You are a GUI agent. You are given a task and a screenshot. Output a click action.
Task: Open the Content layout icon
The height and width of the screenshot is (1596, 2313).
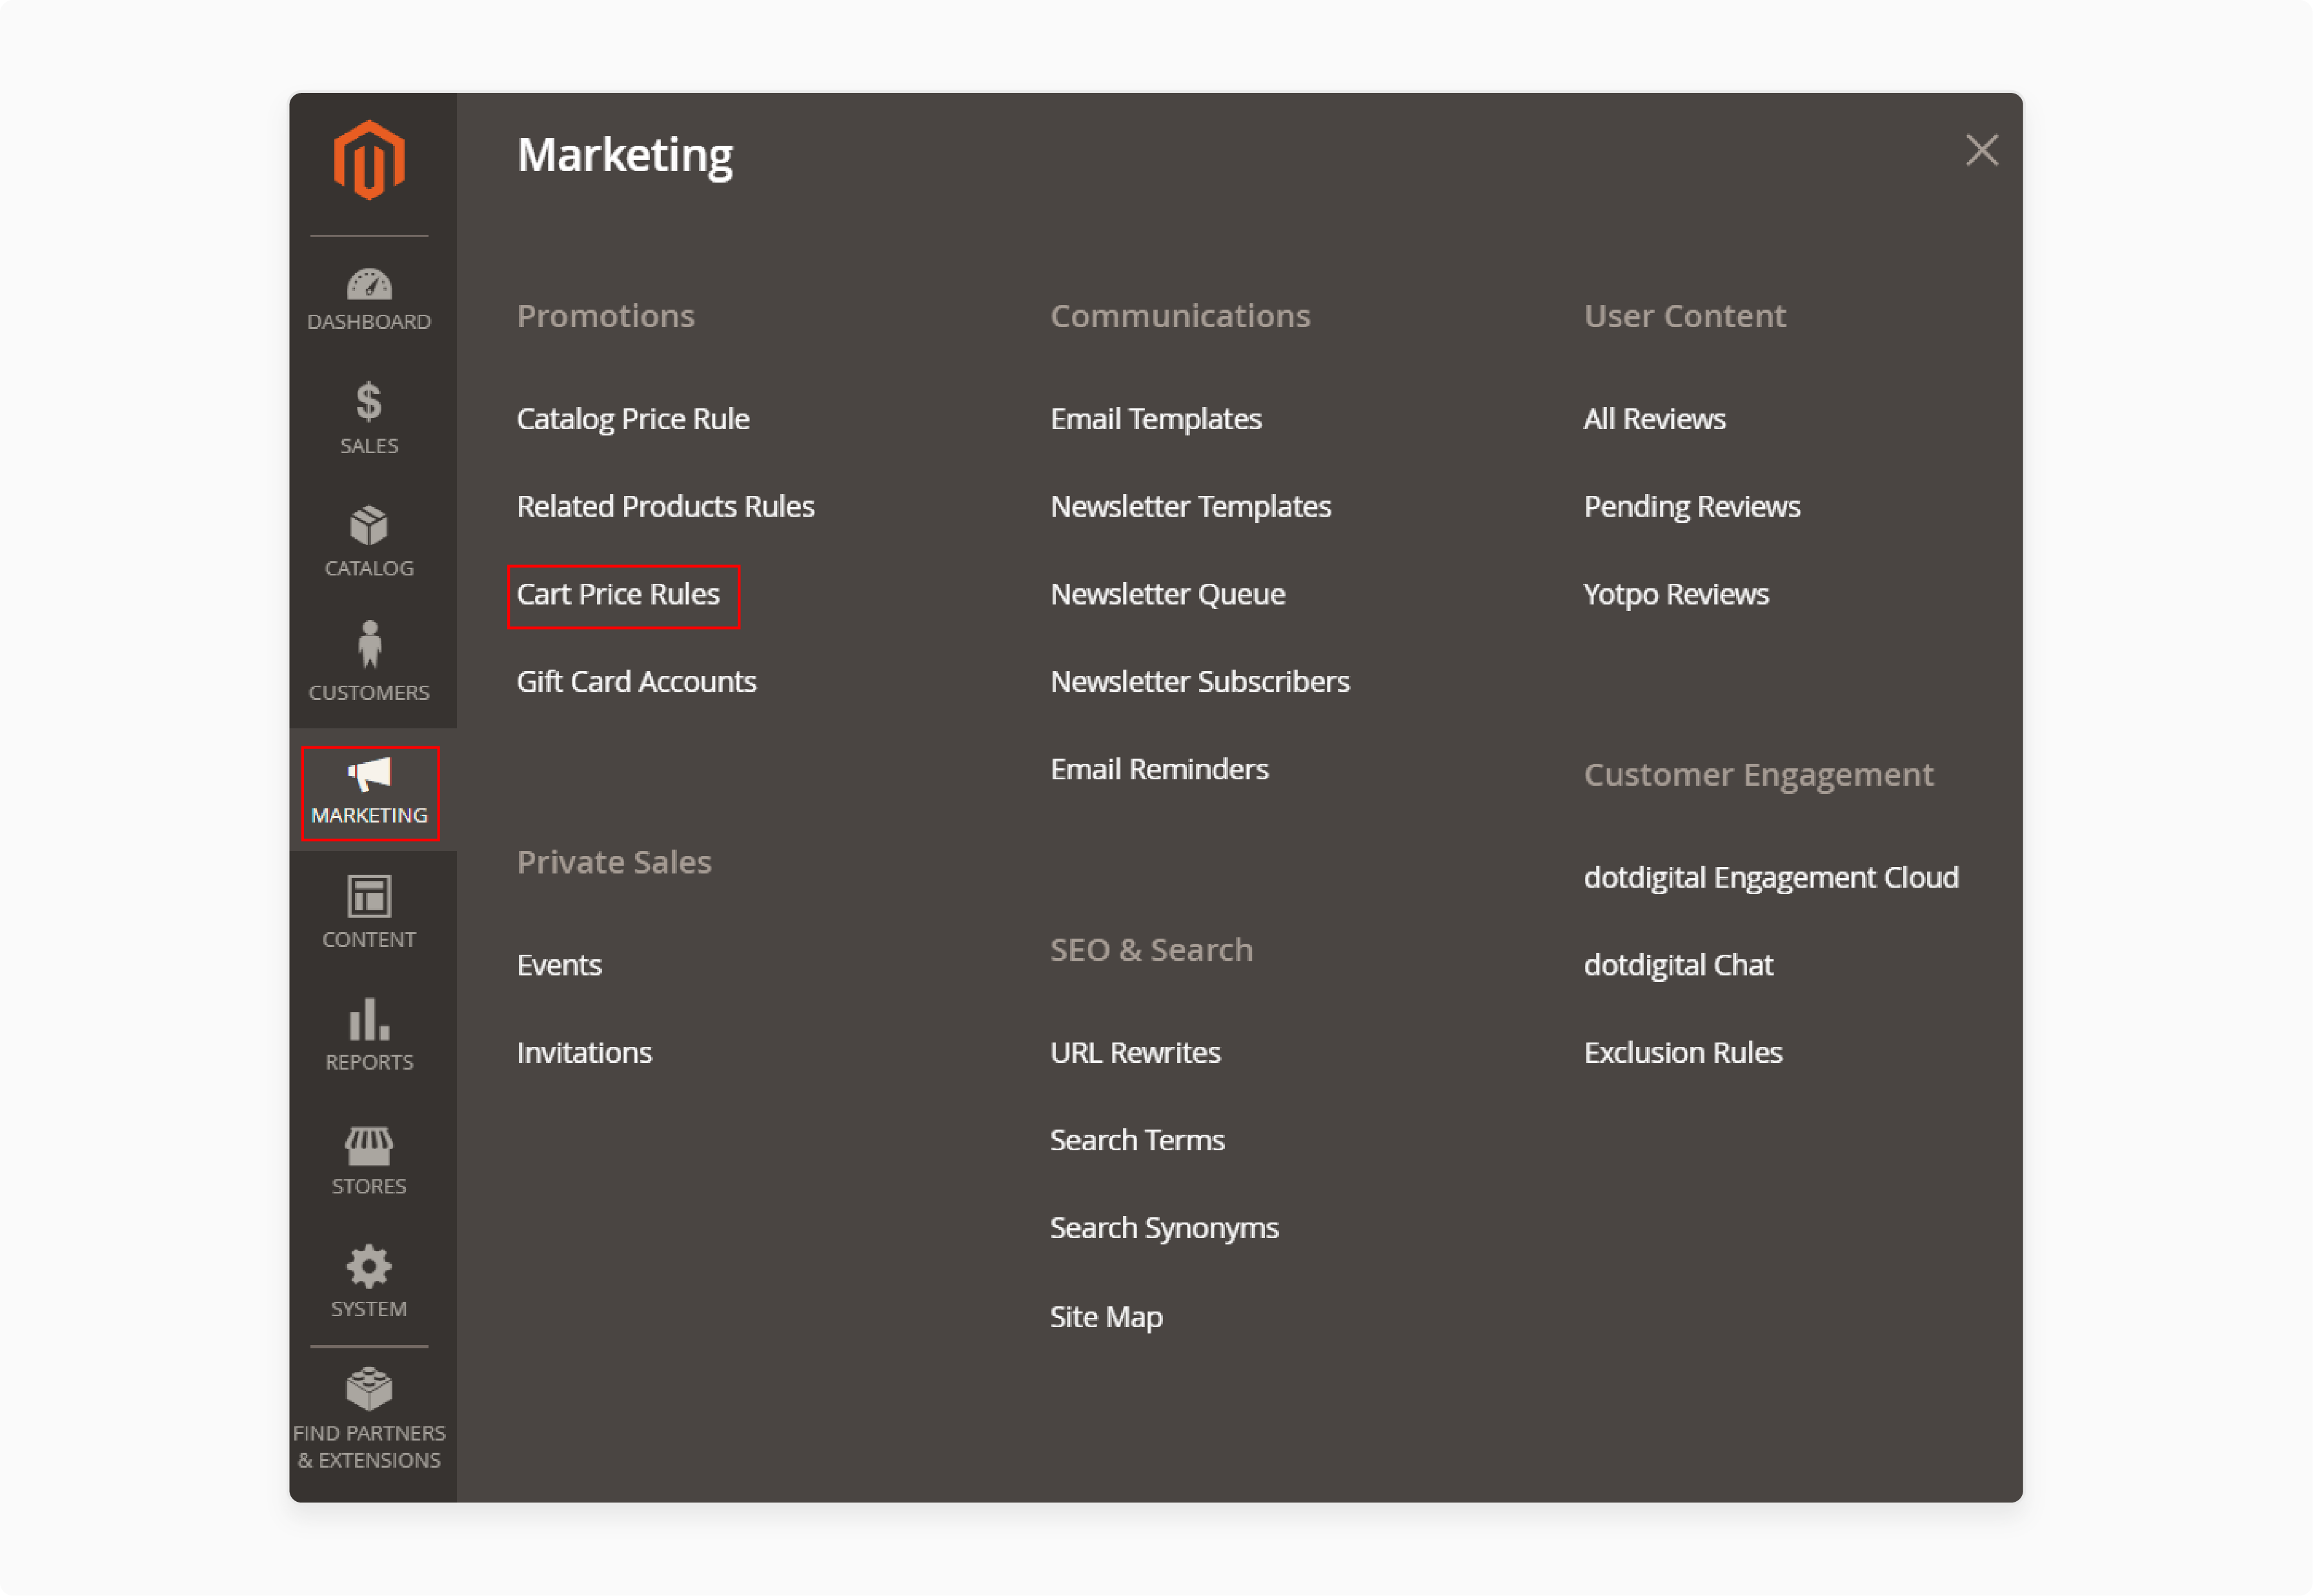coord(368,897)
